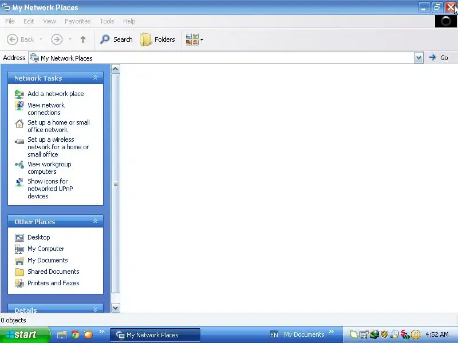Click Add a network place link
458x343 pixels.
(x=56, y=94)
